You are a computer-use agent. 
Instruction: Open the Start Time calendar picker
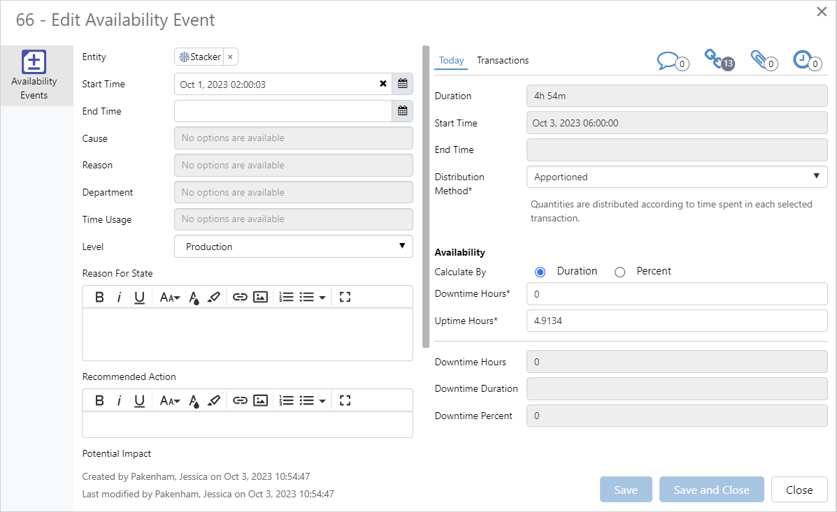click(x=402, y=84)
